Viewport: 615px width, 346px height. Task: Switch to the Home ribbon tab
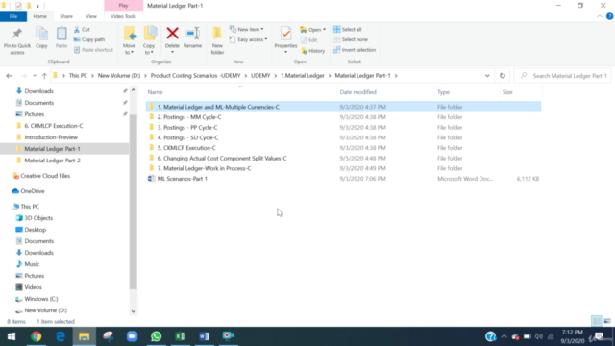[x=39, y=16]
